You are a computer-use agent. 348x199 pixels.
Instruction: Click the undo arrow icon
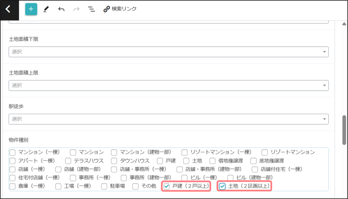61,9
